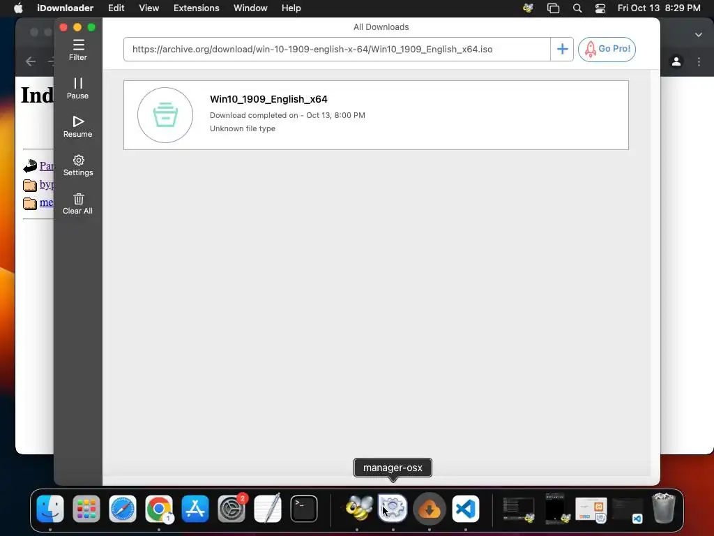Open Finder from the Dock

[50, 509]
